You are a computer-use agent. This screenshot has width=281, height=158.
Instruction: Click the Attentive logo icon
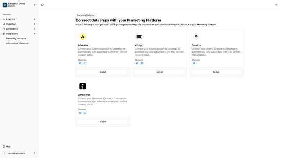pyautogui.click(x=83, y=37)
